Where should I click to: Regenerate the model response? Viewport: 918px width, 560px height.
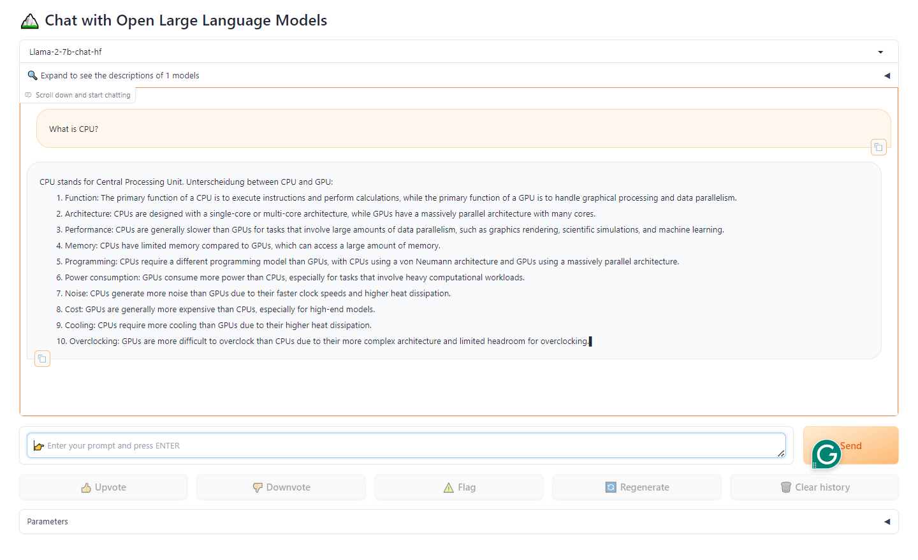click(637, 487)
